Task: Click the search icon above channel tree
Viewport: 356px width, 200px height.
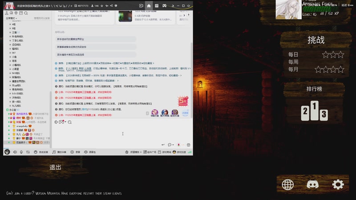Action: point(26,13)
